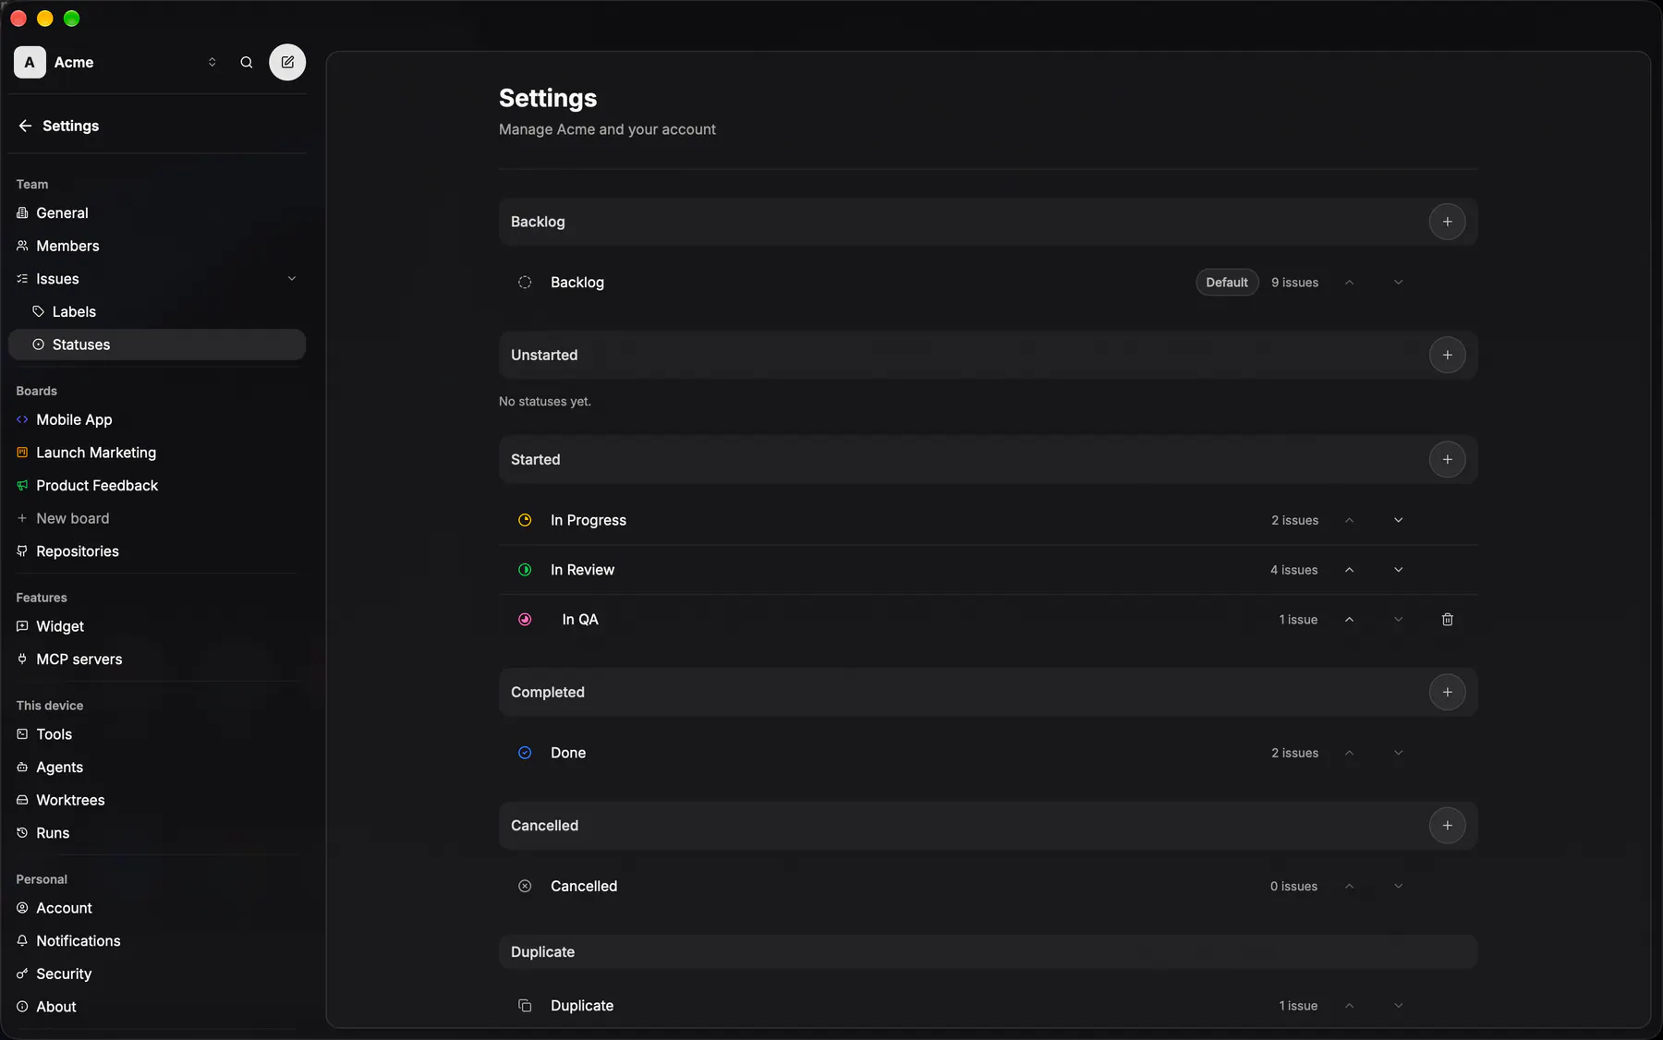Create a New board
Screen dimensions: 1663x1040
click(156, 518)
